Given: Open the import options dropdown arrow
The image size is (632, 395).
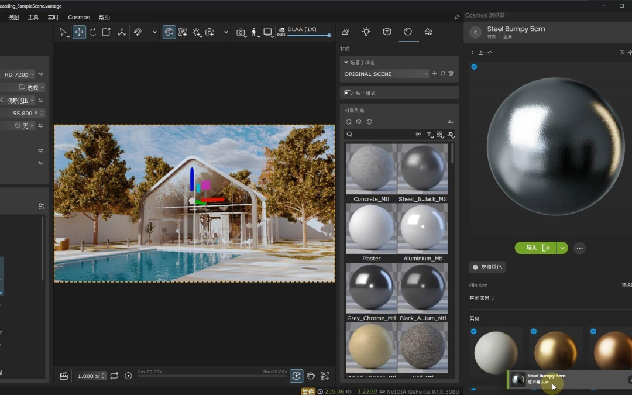Looking at the screenshot, I should [562, 248].
